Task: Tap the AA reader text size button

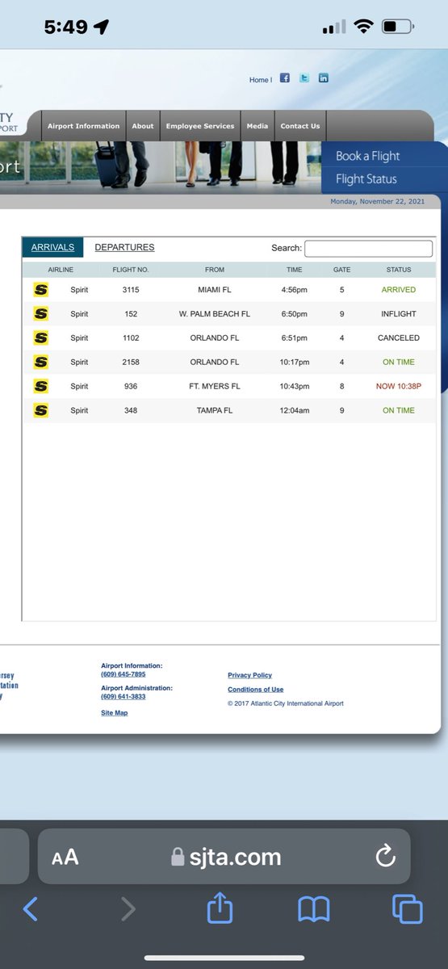Action: point(65,857)
